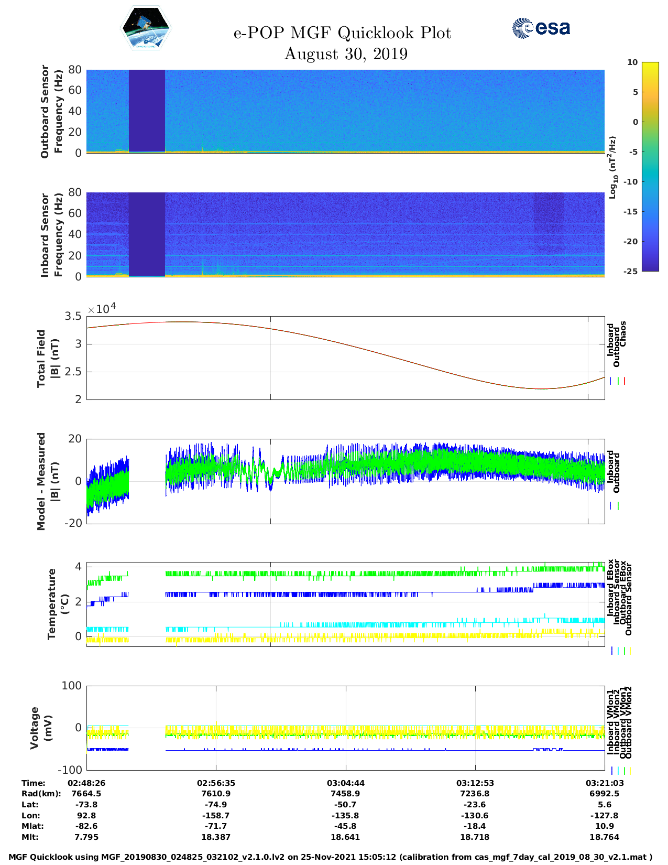The height and width of the screenshot is (865, 668).
Task: Select the Total Field |B| curve plot
Action: click(x=346, y=358)
